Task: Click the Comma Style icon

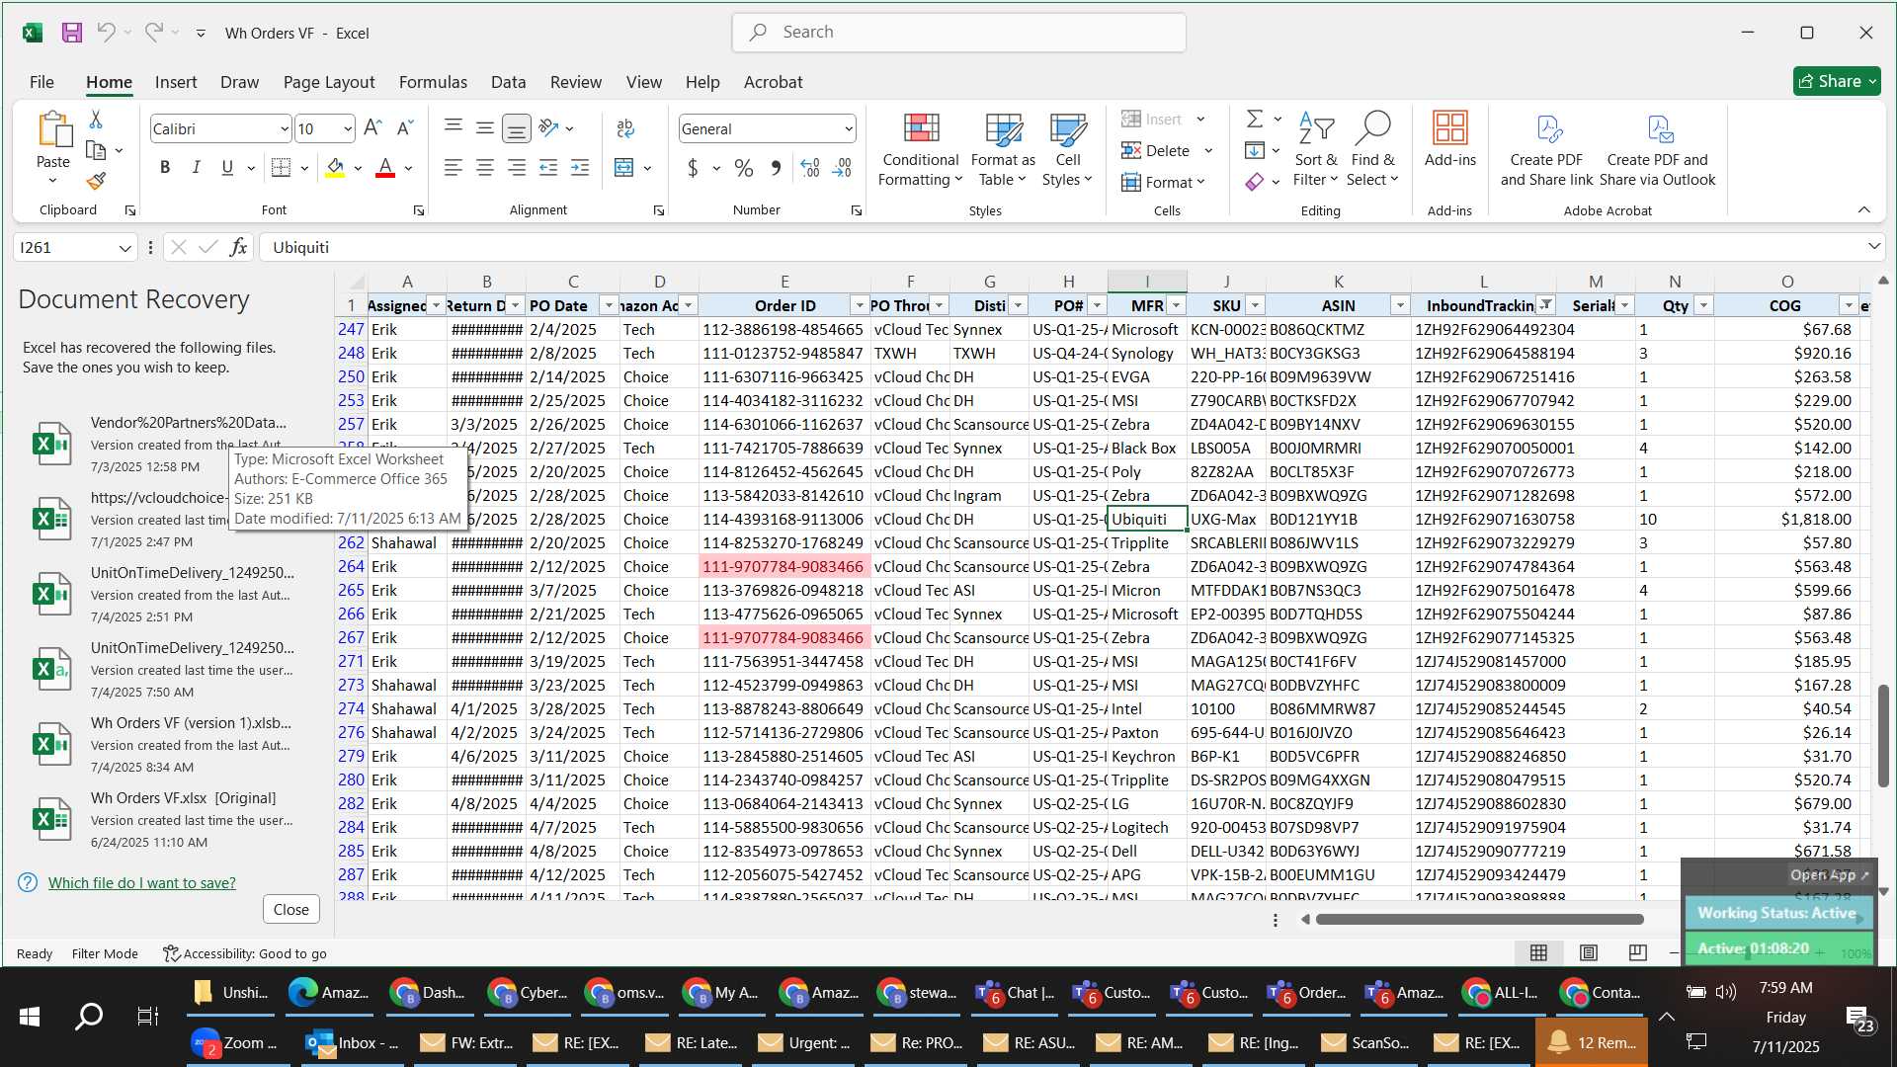Action: tap(776, 168)
